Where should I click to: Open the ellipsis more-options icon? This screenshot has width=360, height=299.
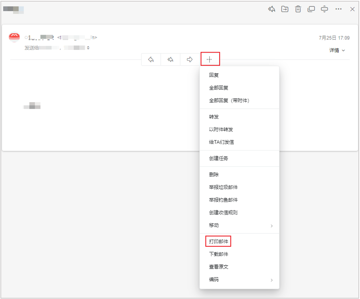[x=338, y=9]
